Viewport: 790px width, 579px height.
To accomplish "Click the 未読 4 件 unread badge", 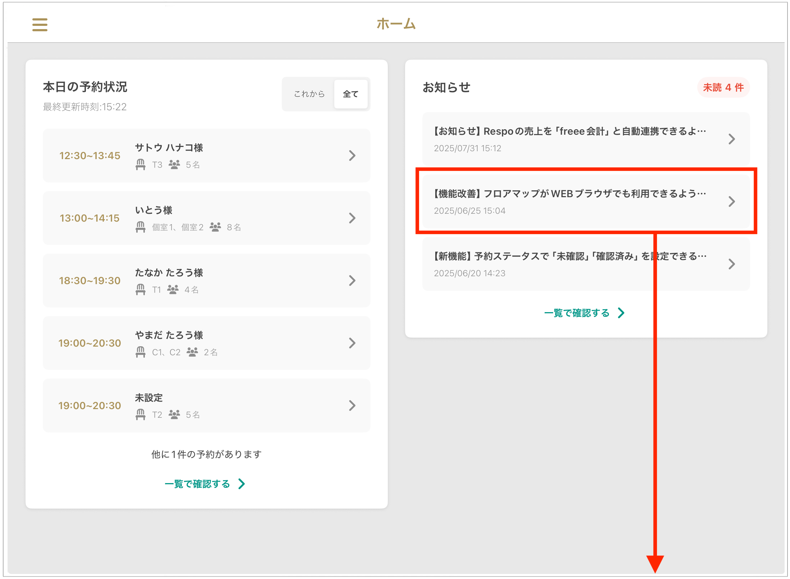I will 723,87.
